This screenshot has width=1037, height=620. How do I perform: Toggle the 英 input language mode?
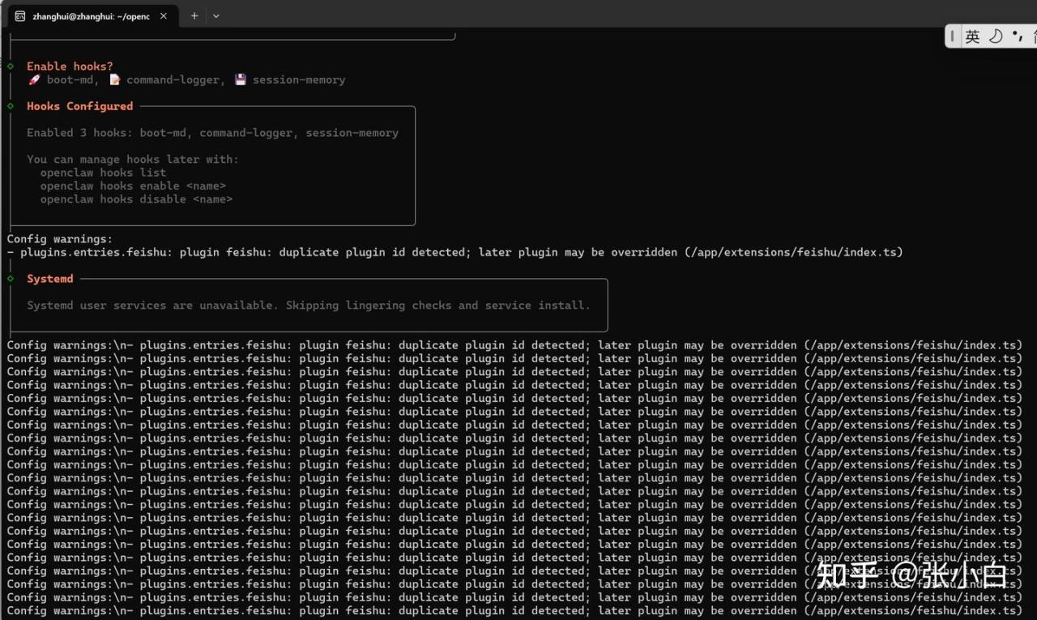pyautogui.click(x=973, y=36)
